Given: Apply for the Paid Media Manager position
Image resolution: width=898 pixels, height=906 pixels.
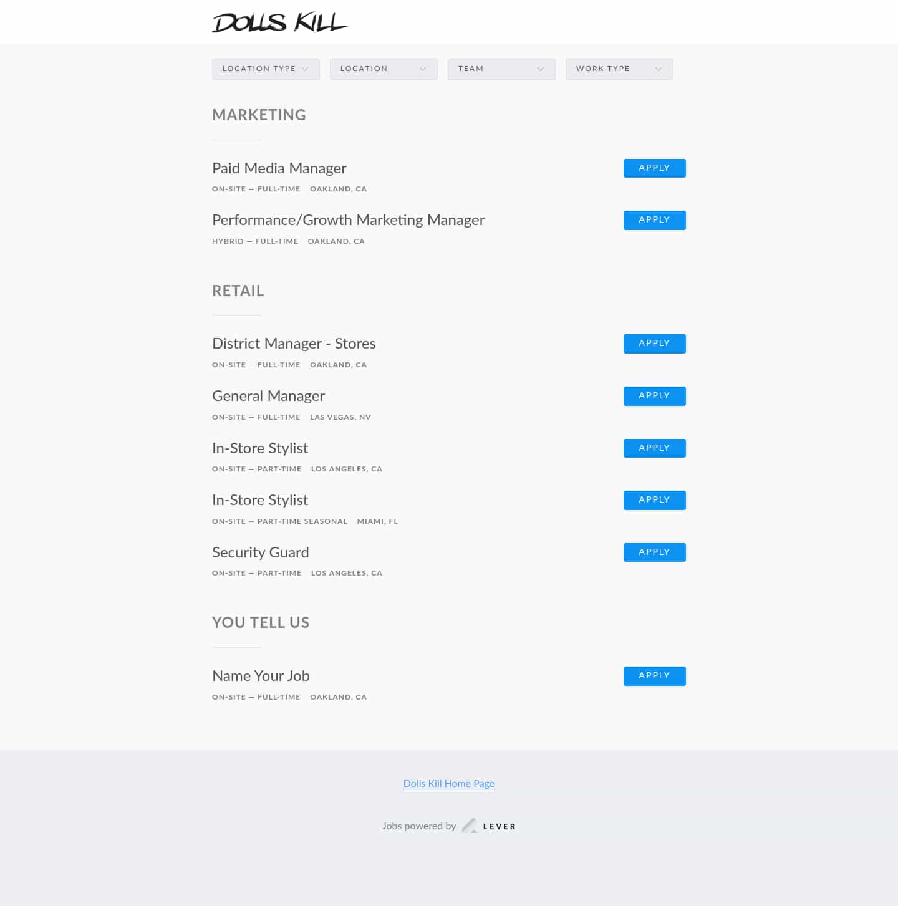Looking at the screenshot, I should 654,168.
